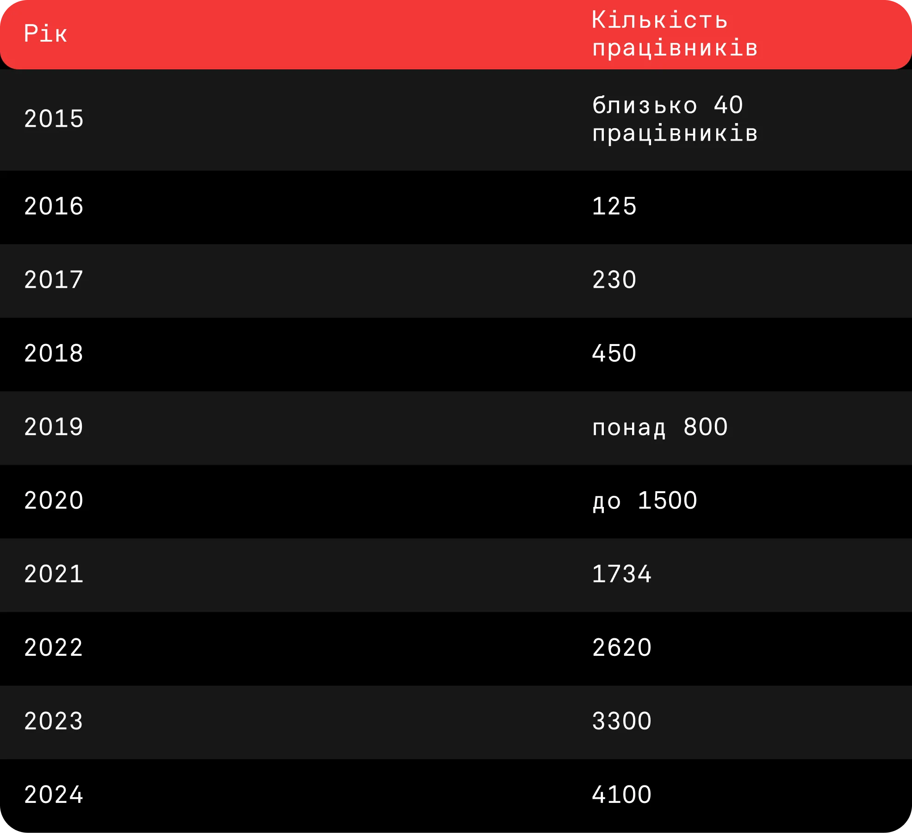Image resolution: width=912 pixels, height=833 pixels.
Task: Select the 2017 year cell
Action: [x=54, y=280]
